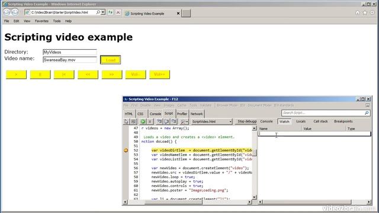Image resolution: width=379 pixels, height=213 pixels.
Task: Open the browser Tools menu
Action: tap(57, 21)
